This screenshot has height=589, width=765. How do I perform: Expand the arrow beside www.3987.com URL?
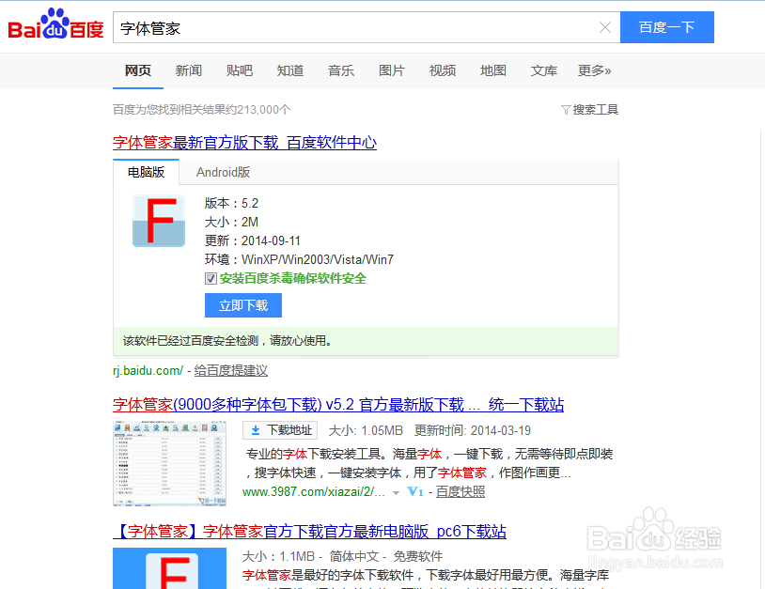[397, 493]
